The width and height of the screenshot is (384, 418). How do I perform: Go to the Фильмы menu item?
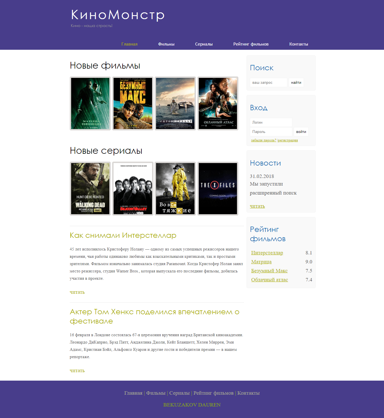click(166, 44)
